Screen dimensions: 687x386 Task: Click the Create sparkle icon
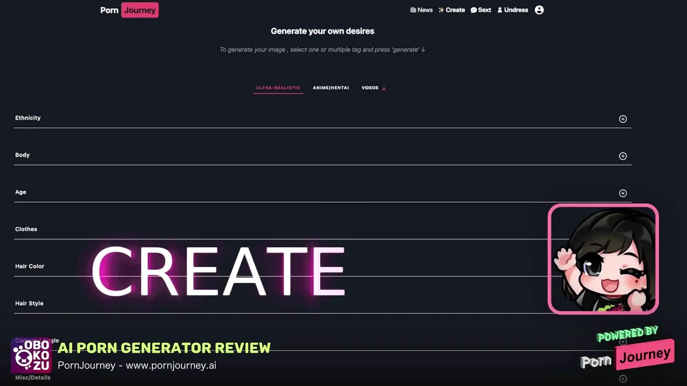[x=441, y=10]
